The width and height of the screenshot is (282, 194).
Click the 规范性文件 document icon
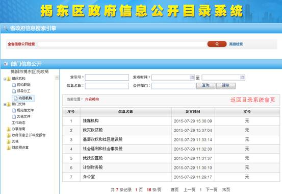coord(14,110)
